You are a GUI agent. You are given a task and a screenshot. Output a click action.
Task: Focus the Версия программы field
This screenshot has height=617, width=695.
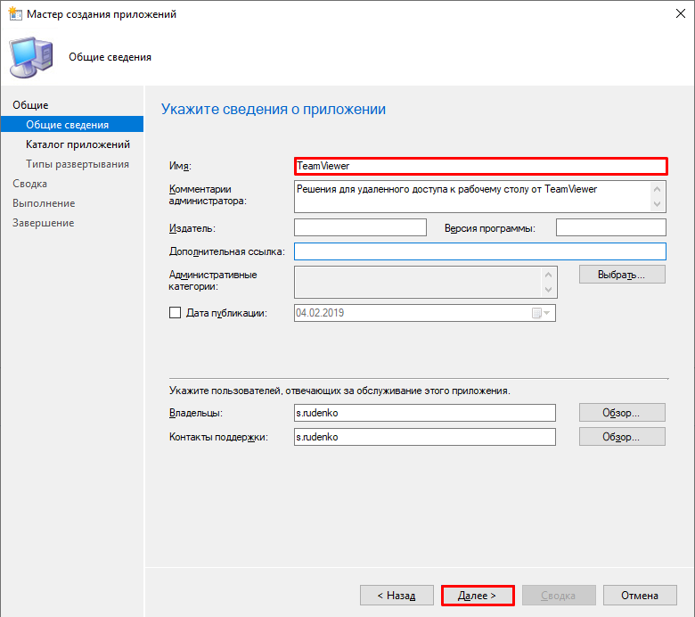point(610,227)
